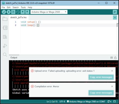Click the 'Global varia' output line
The width and height of the screenshot is (119, 104).
(21, 93)
